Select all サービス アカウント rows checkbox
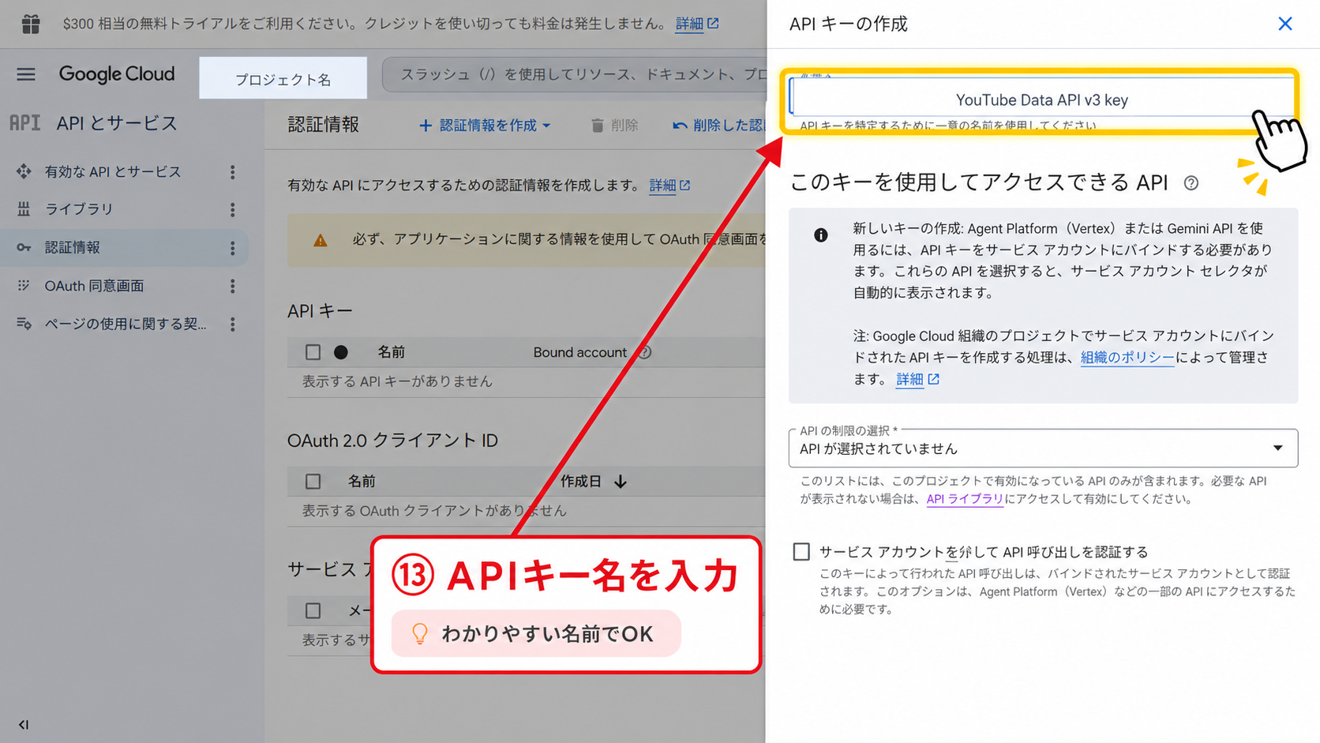Image resolution: width=1320 pixels, height=743 pixels. [313, 610]
